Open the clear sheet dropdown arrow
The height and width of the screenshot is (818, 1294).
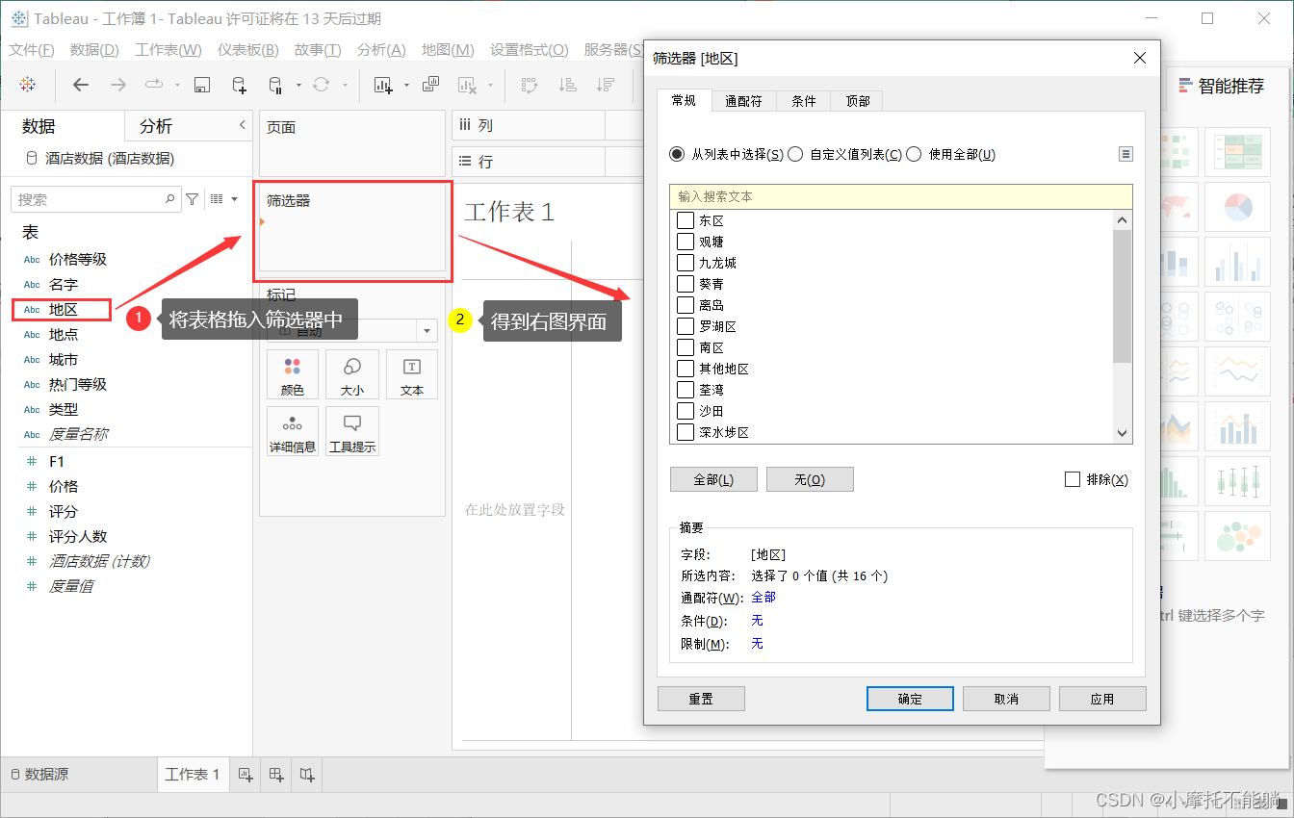[x=490, y=85]
